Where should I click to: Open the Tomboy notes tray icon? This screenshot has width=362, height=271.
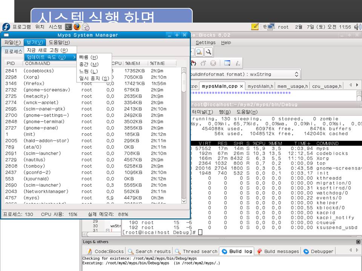coord(255,27)
